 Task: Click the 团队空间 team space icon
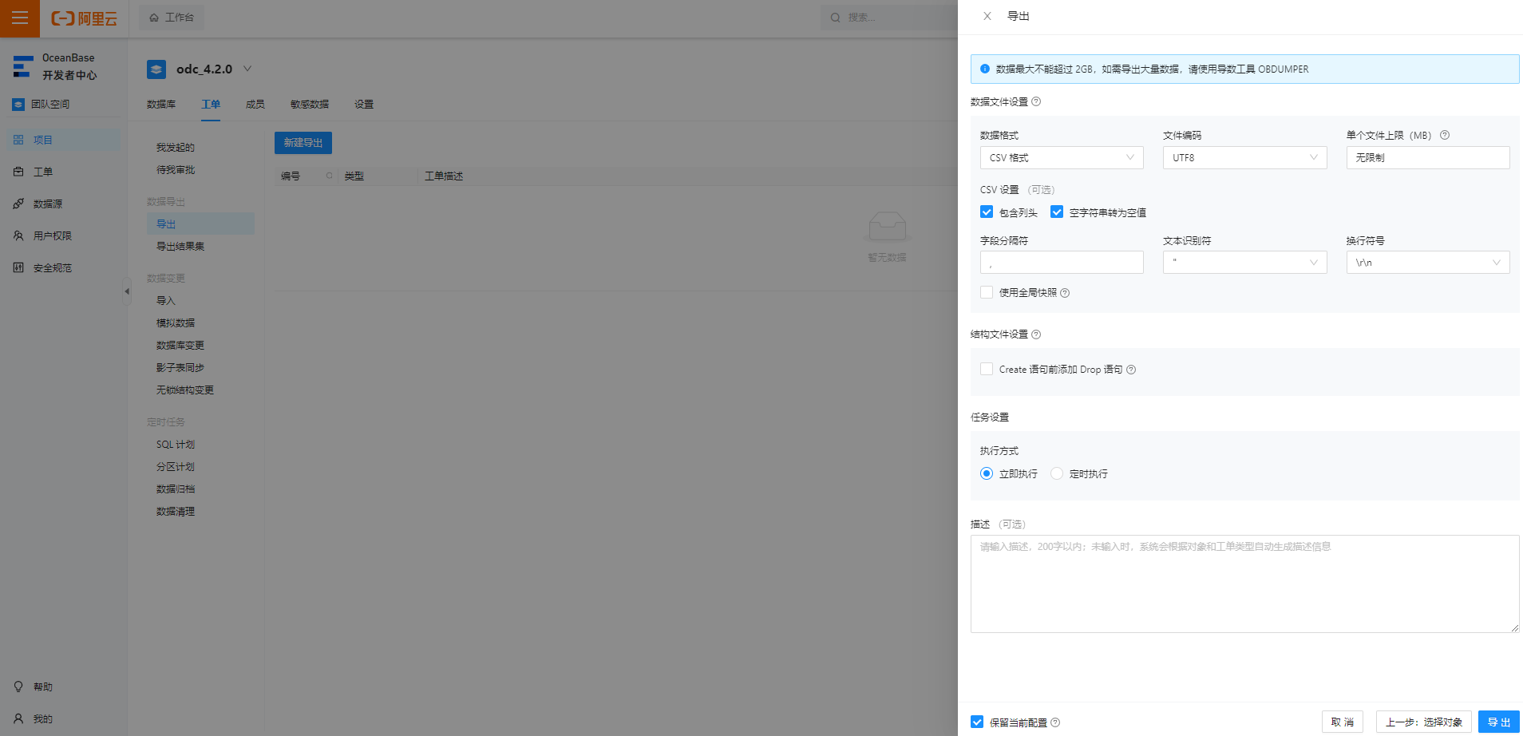click(18, 104)
